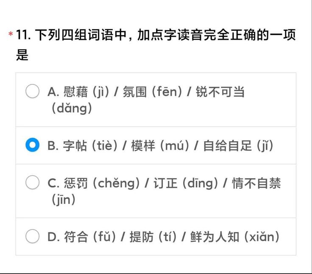
Task: Choose the radio button for option C
Action: click(32, 183)
